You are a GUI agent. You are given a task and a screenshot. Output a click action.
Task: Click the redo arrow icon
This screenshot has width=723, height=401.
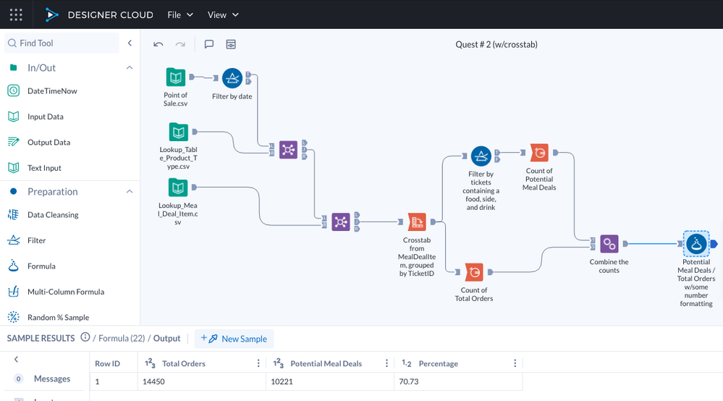[x=180, y=44]
